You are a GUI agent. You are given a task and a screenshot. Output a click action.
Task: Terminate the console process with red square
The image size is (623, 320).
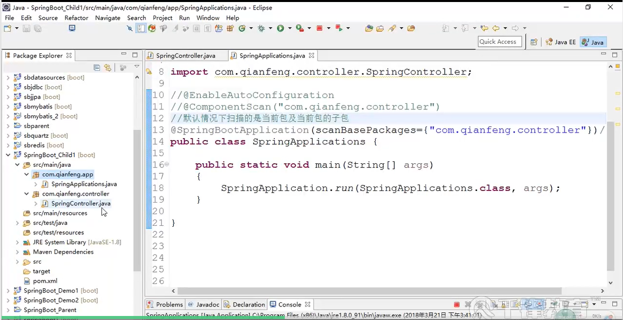click(456, 305)
